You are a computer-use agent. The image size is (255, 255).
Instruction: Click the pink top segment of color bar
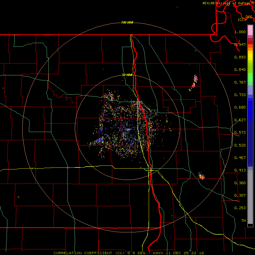coord(250,30)
